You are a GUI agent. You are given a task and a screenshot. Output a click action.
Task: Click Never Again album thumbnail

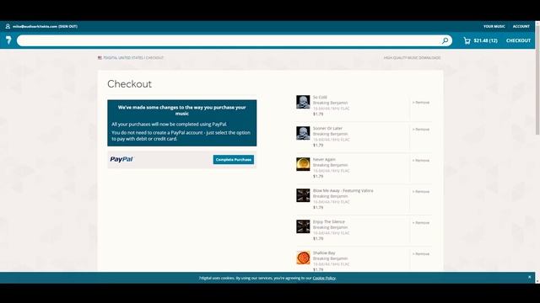point(303,164)
